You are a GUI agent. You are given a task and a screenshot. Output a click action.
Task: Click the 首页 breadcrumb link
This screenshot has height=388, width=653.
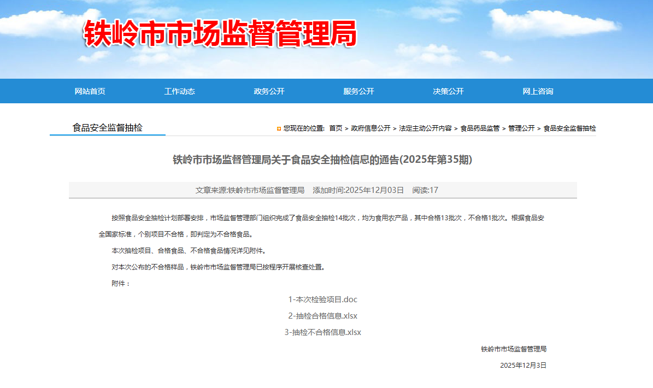coord(336,128)
